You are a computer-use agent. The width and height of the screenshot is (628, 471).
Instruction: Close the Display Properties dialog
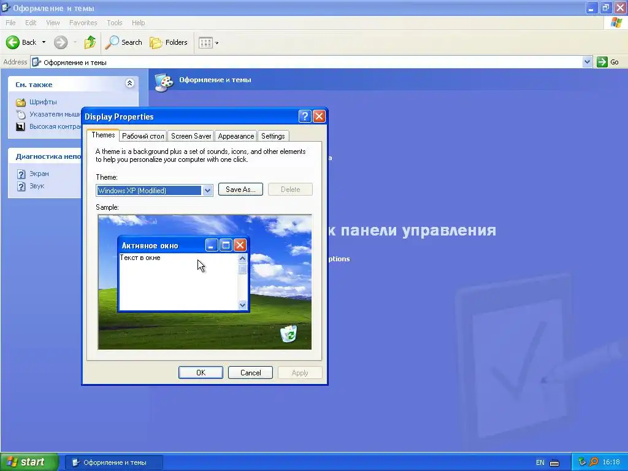pos(319,116)
